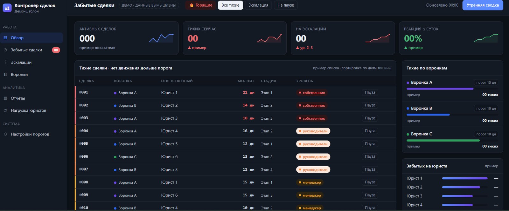Screen dimensions: 509x211
Task: Click the ДЕМО · ДАННЫЕ ВЫМЫШЛЕНЫ label
Action: coord(149,5)
